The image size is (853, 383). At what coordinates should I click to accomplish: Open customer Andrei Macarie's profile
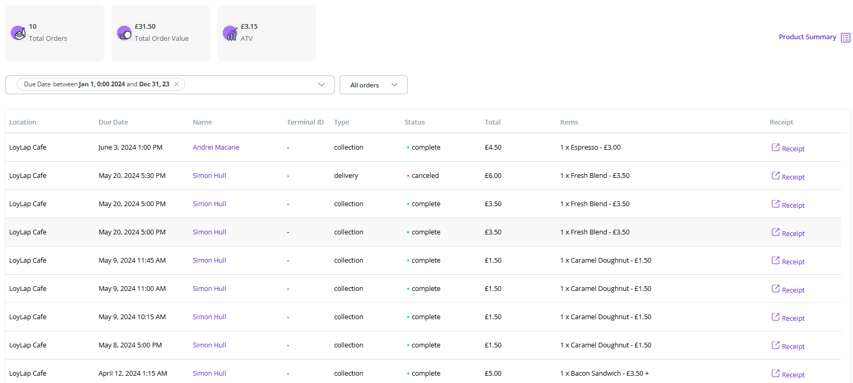point(216,148)
